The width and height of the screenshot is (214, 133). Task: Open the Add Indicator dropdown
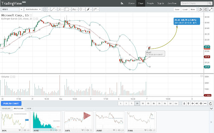click(33, 9)
